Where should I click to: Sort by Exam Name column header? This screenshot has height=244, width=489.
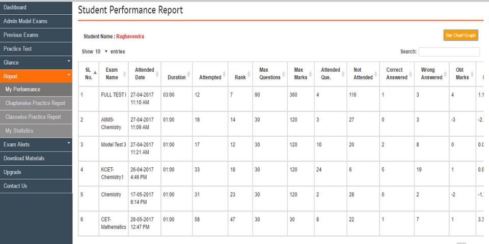click(111, 73)
